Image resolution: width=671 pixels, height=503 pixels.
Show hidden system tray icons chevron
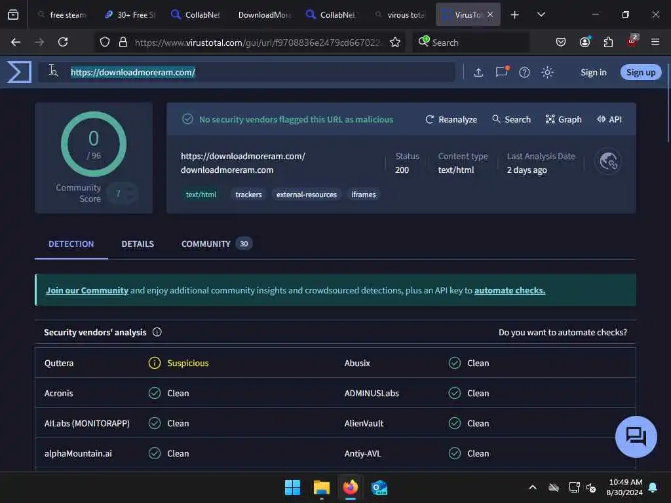pos(532,487)
